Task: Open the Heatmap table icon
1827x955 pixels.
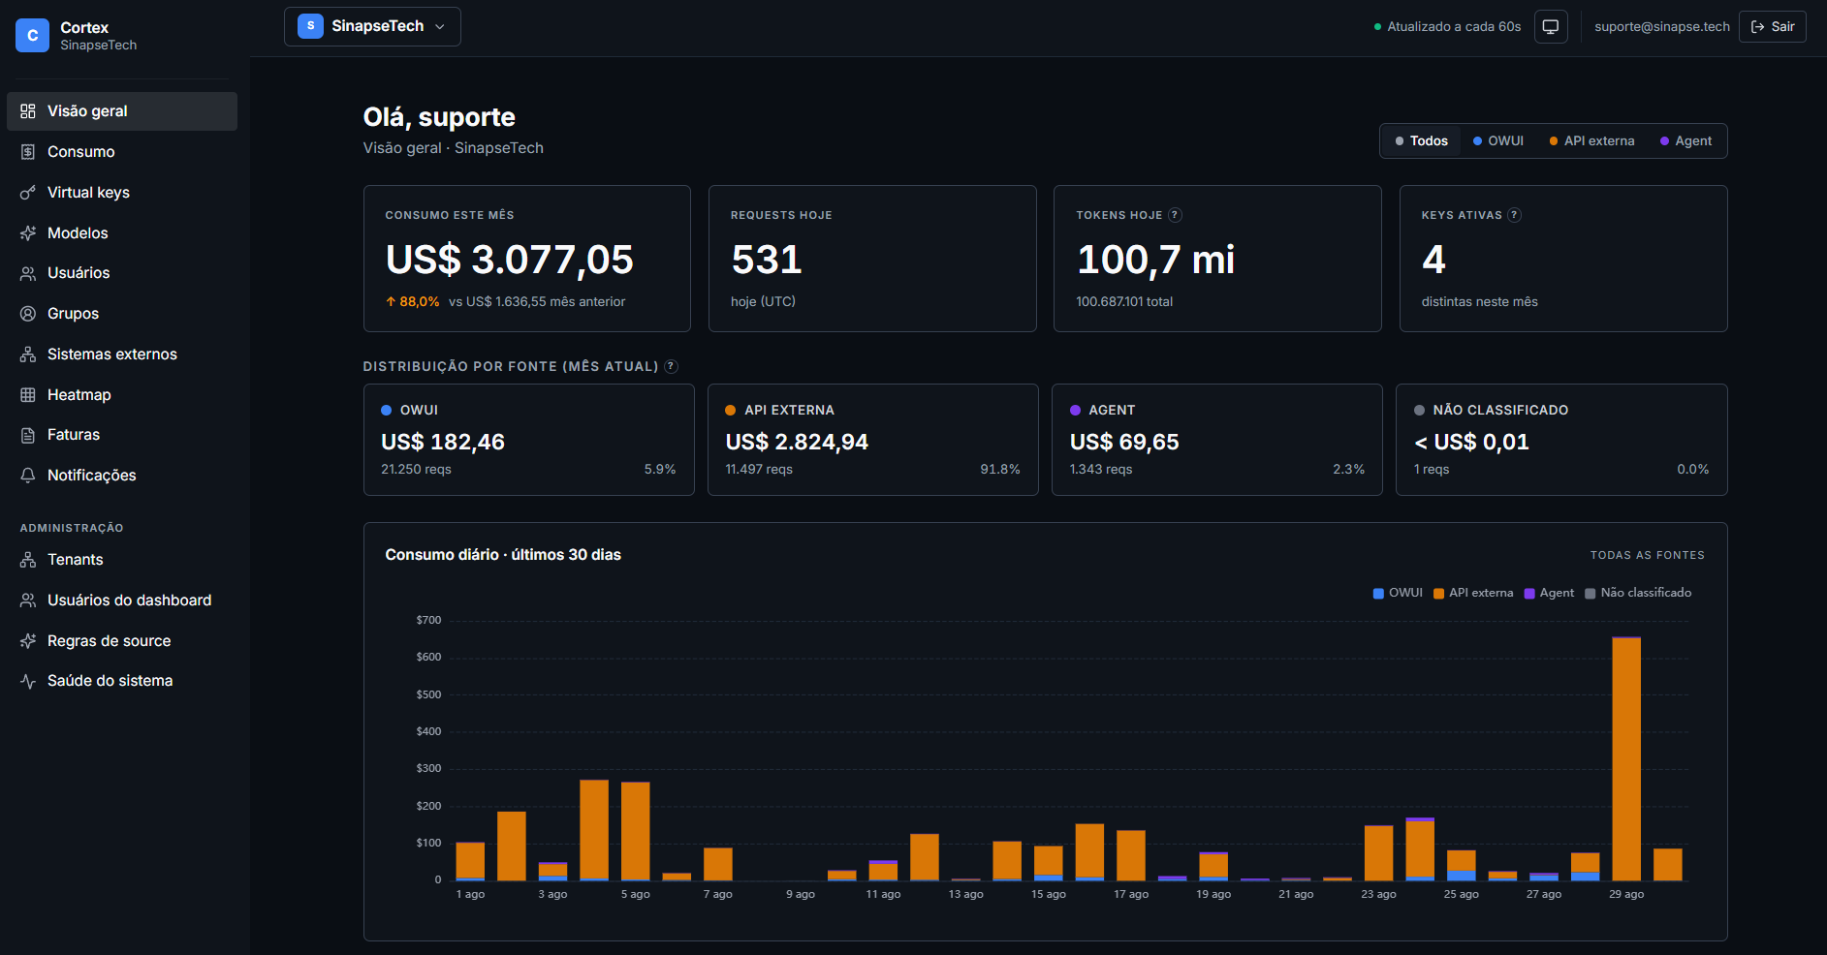Action: [x=28, y=395]
